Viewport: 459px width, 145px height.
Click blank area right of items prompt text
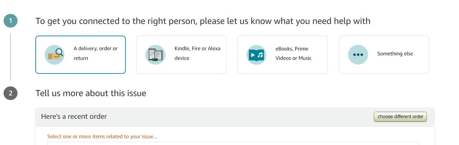pyautogui.click(x=292, y=137)
